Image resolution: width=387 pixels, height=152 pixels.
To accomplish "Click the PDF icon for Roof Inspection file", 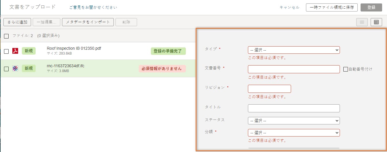I will tap(15, 51).
